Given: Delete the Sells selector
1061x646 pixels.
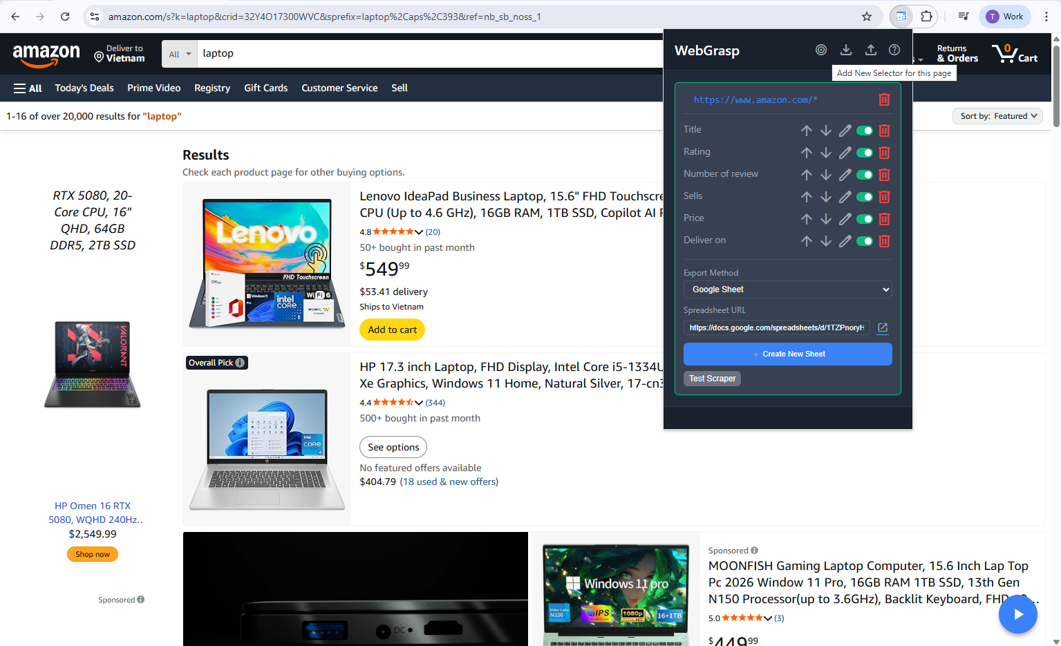Looking at the screenshot, I should (884, 197).
